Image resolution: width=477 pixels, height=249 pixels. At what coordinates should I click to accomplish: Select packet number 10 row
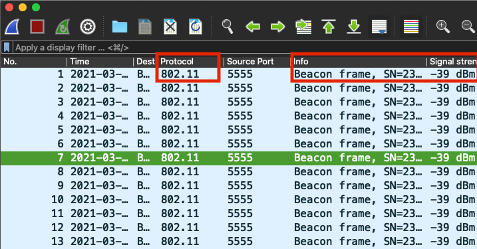(x=238, y=200)
